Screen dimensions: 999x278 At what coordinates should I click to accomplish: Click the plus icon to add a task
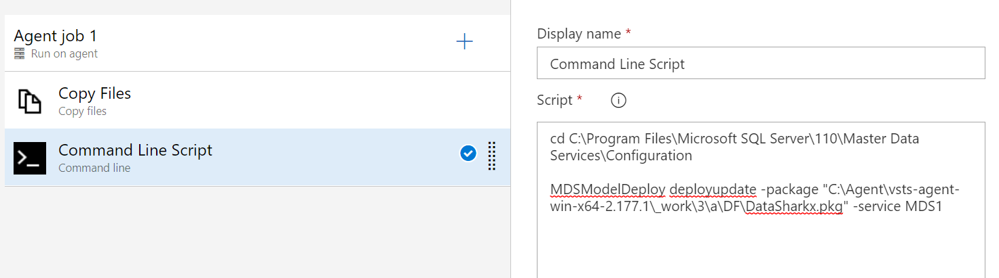click(x=464, y=42)
